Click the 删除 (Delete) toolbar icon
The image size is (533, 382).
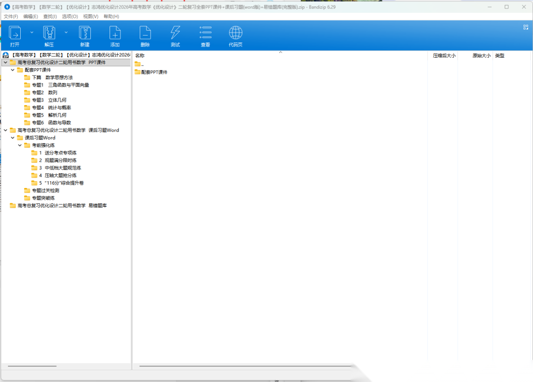click(145, 33)
